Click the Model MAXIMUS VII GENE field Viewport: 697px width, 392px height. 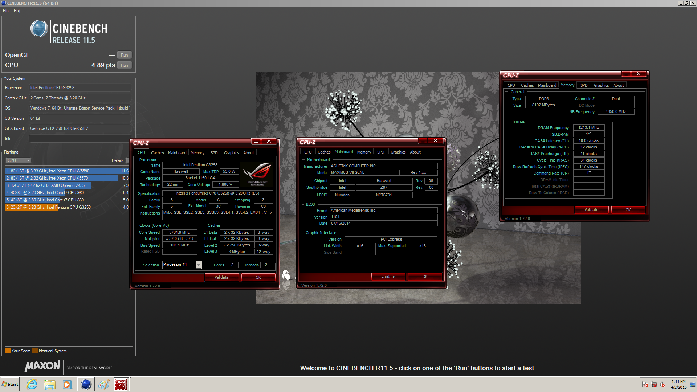point(364,172)
